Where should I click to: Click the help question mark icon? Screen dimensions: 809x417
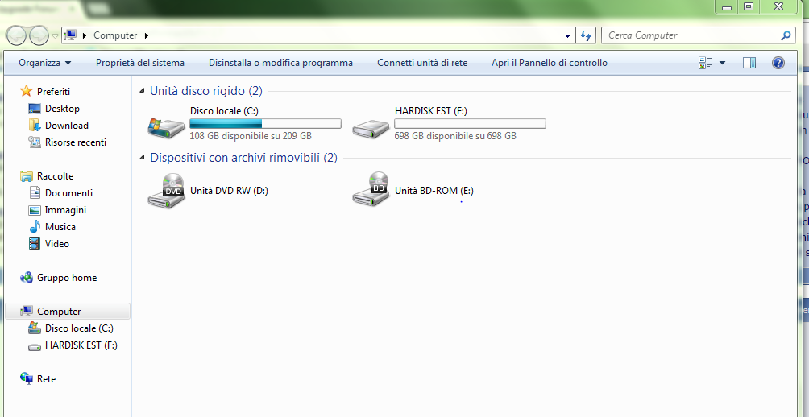778,63
